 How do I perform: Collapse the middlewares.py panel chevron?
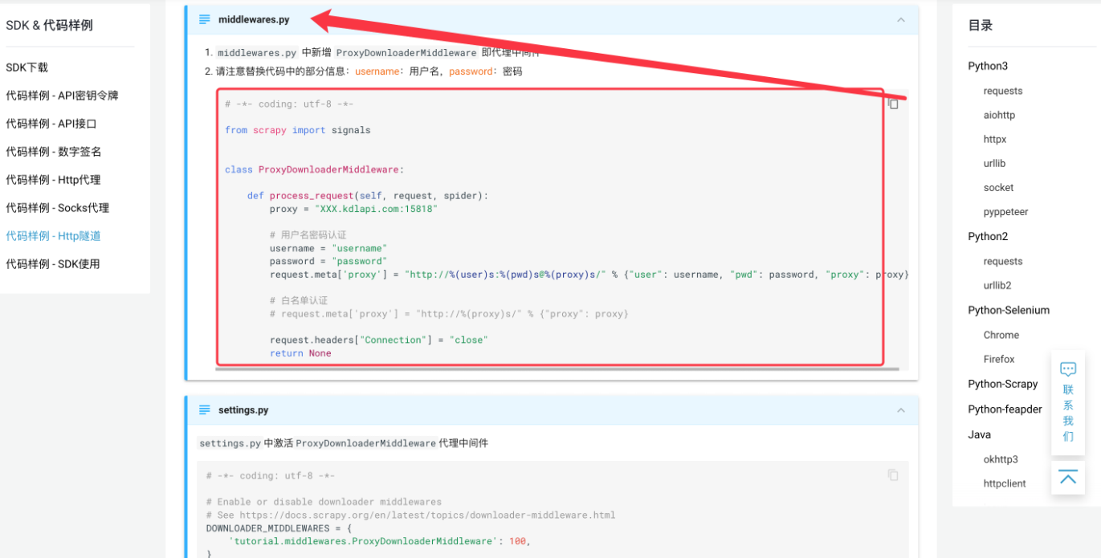tap(901, 20)
